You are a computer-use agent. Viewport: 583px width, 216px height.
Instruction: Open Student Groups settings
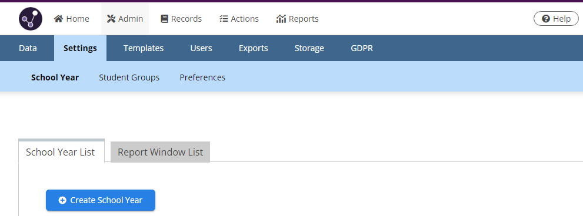click(129, 77)
